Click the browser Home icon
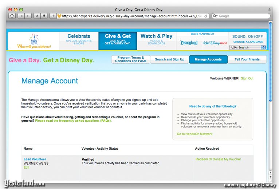Viewport: 279px width, 189px height. coord(12,16)
